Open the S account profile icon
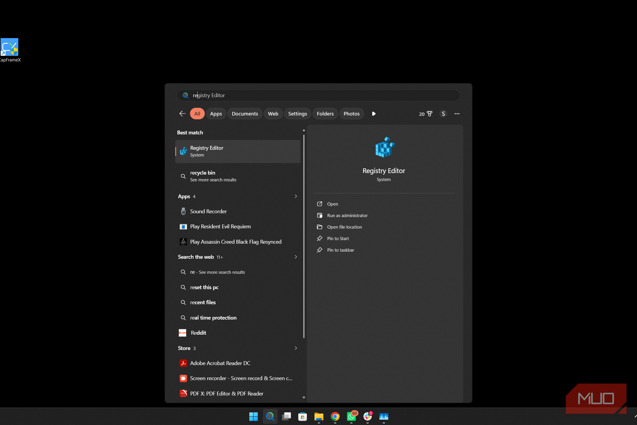This screenshot has height=425, width=637. [443, 114]
